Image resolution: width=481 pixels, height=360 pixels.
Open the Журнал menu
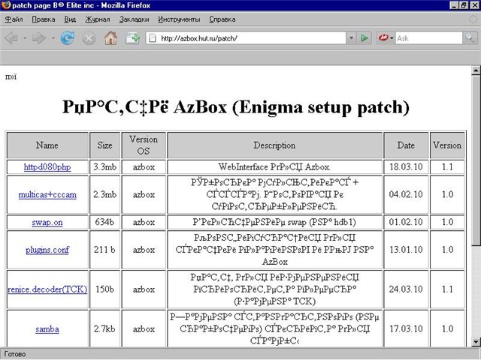tap(98, 19)
